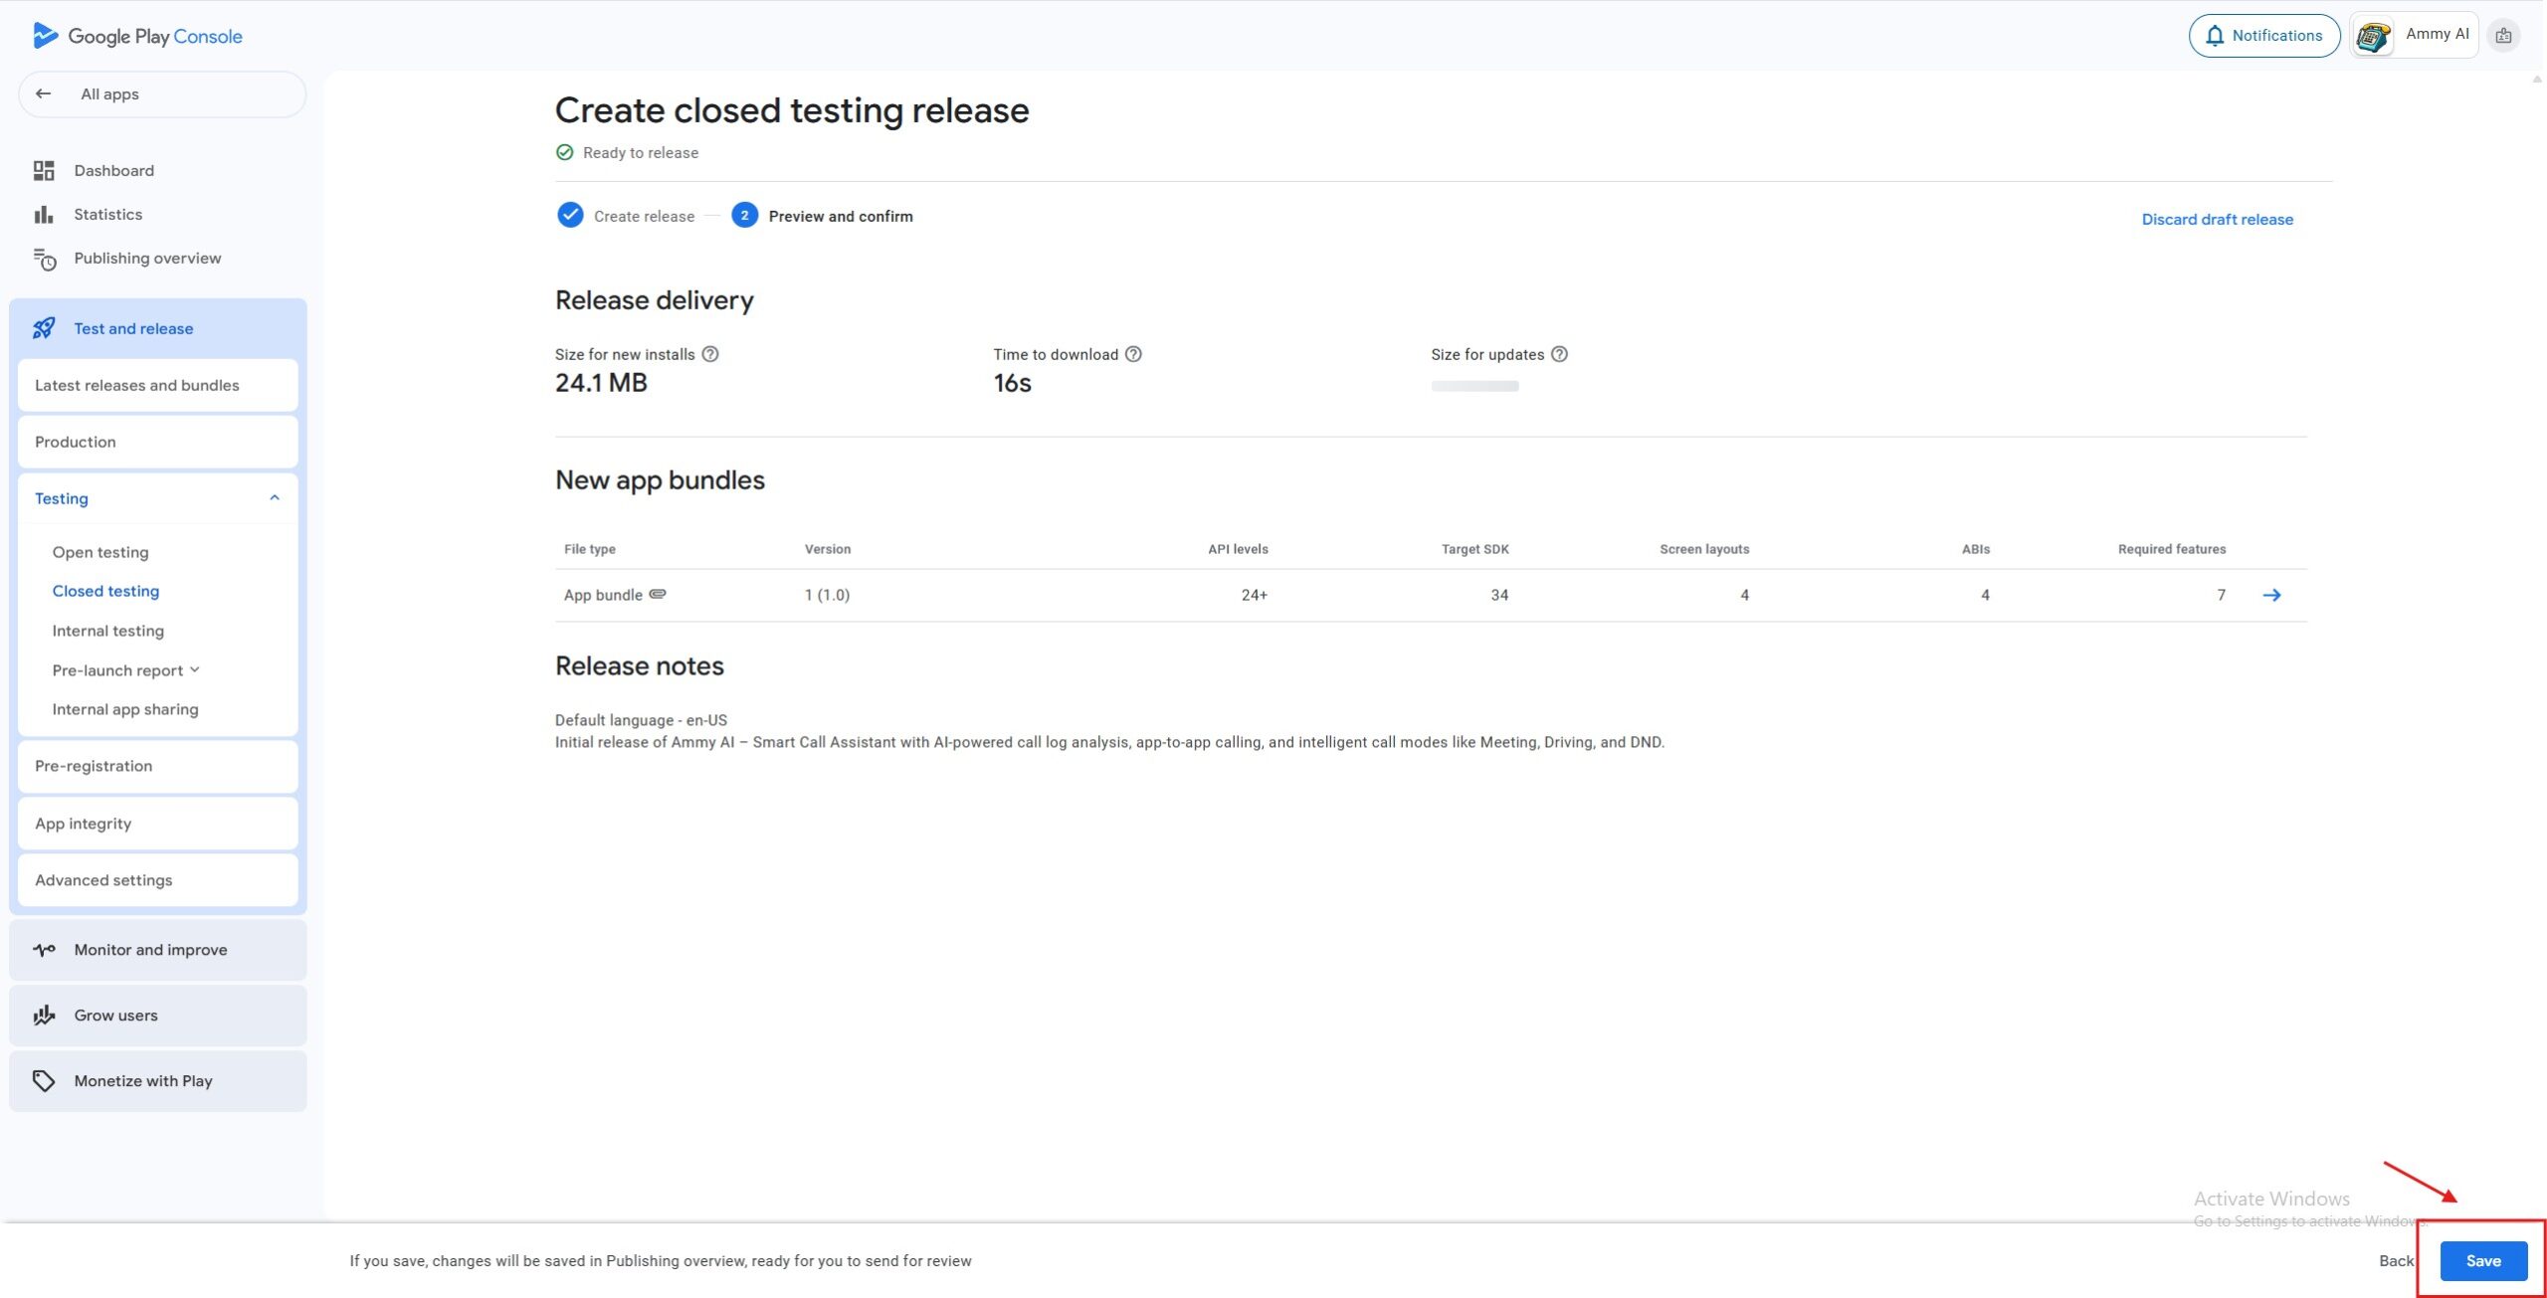Click the help icon beside Size for updates
Image resolution: width=2547 pixels, height=1298 pixels.
click(x=1559, y=354)
